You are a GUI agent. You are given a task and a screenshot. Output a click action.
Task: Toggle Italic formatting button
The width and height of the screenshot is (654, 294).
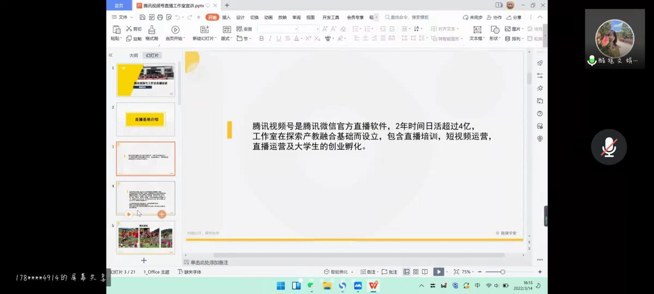pos(270,39)
